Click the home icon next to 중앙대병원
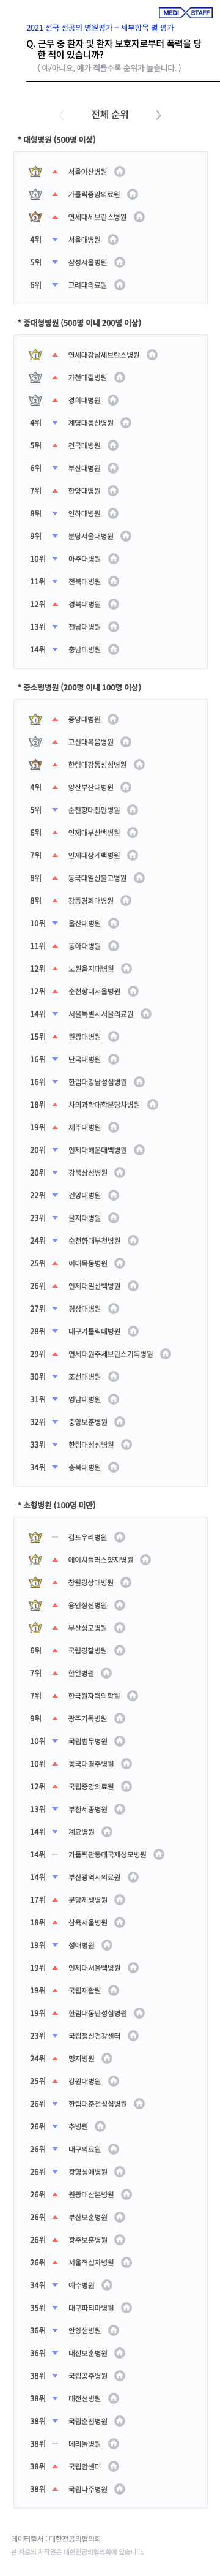220x2576 pixels. coord(112,719)
